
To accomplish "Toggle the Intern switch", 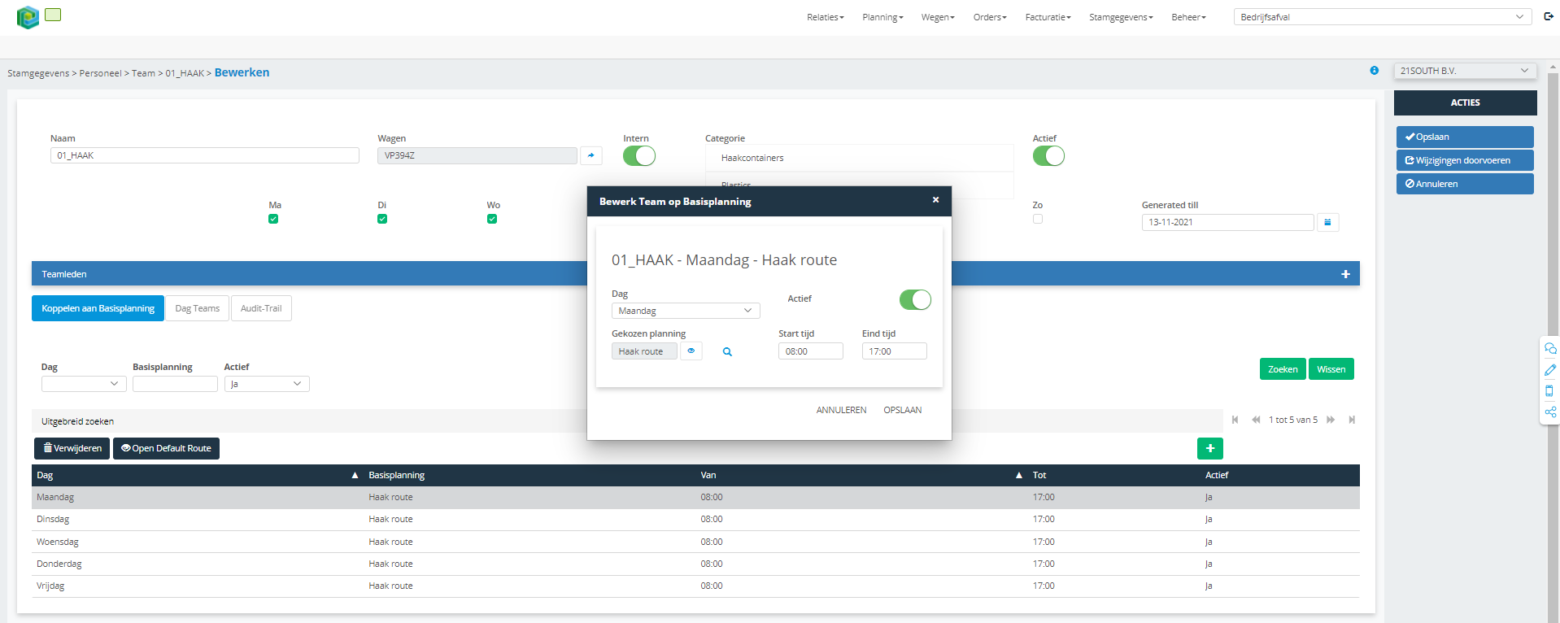I will [x=639, y=156].
